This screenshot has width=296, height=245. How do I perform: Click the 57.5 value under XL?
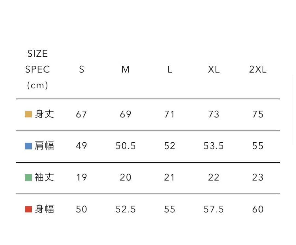[214, 209]
